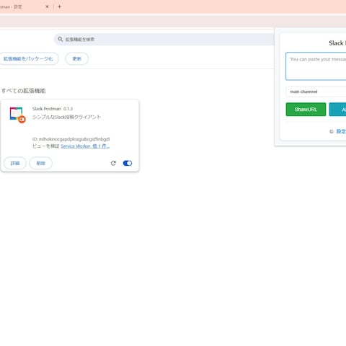Click the Slack Postman extension icon
The image size is (346, 346).
point(17,115)
